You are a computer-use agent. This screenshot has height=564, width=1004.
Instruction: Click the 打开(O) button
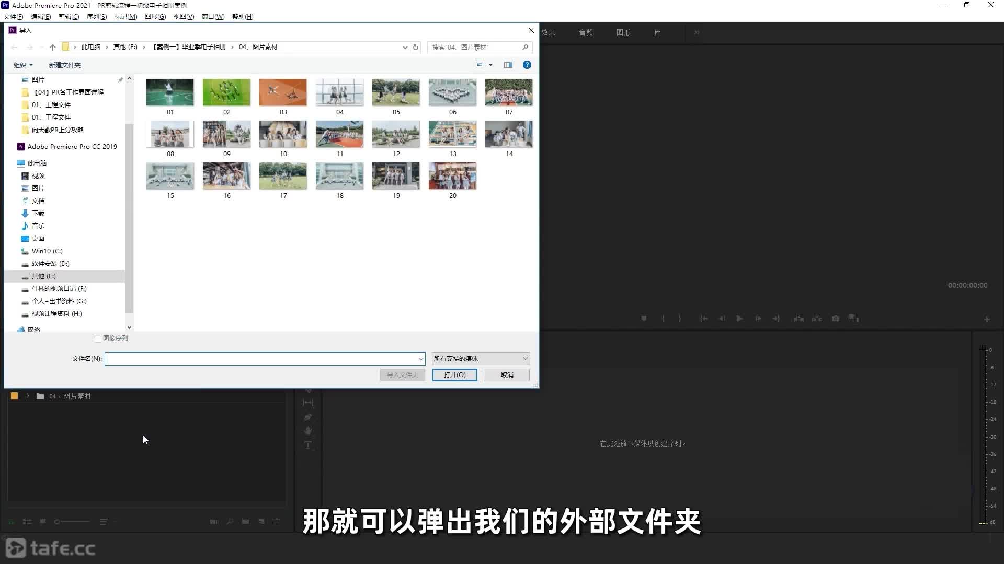(x=454, y=375)
